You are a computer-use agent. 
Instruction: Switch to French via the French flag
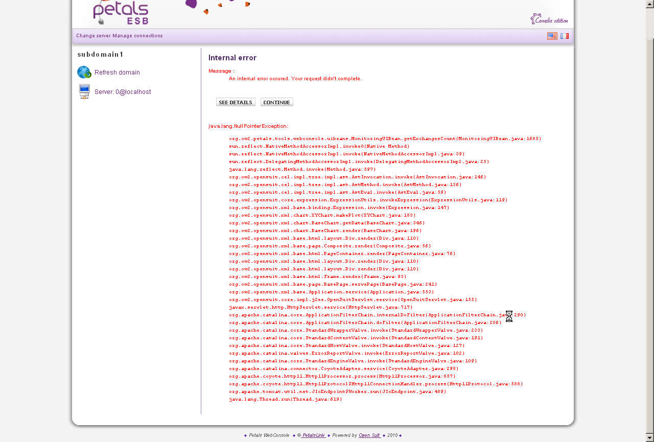pos(565,36)
